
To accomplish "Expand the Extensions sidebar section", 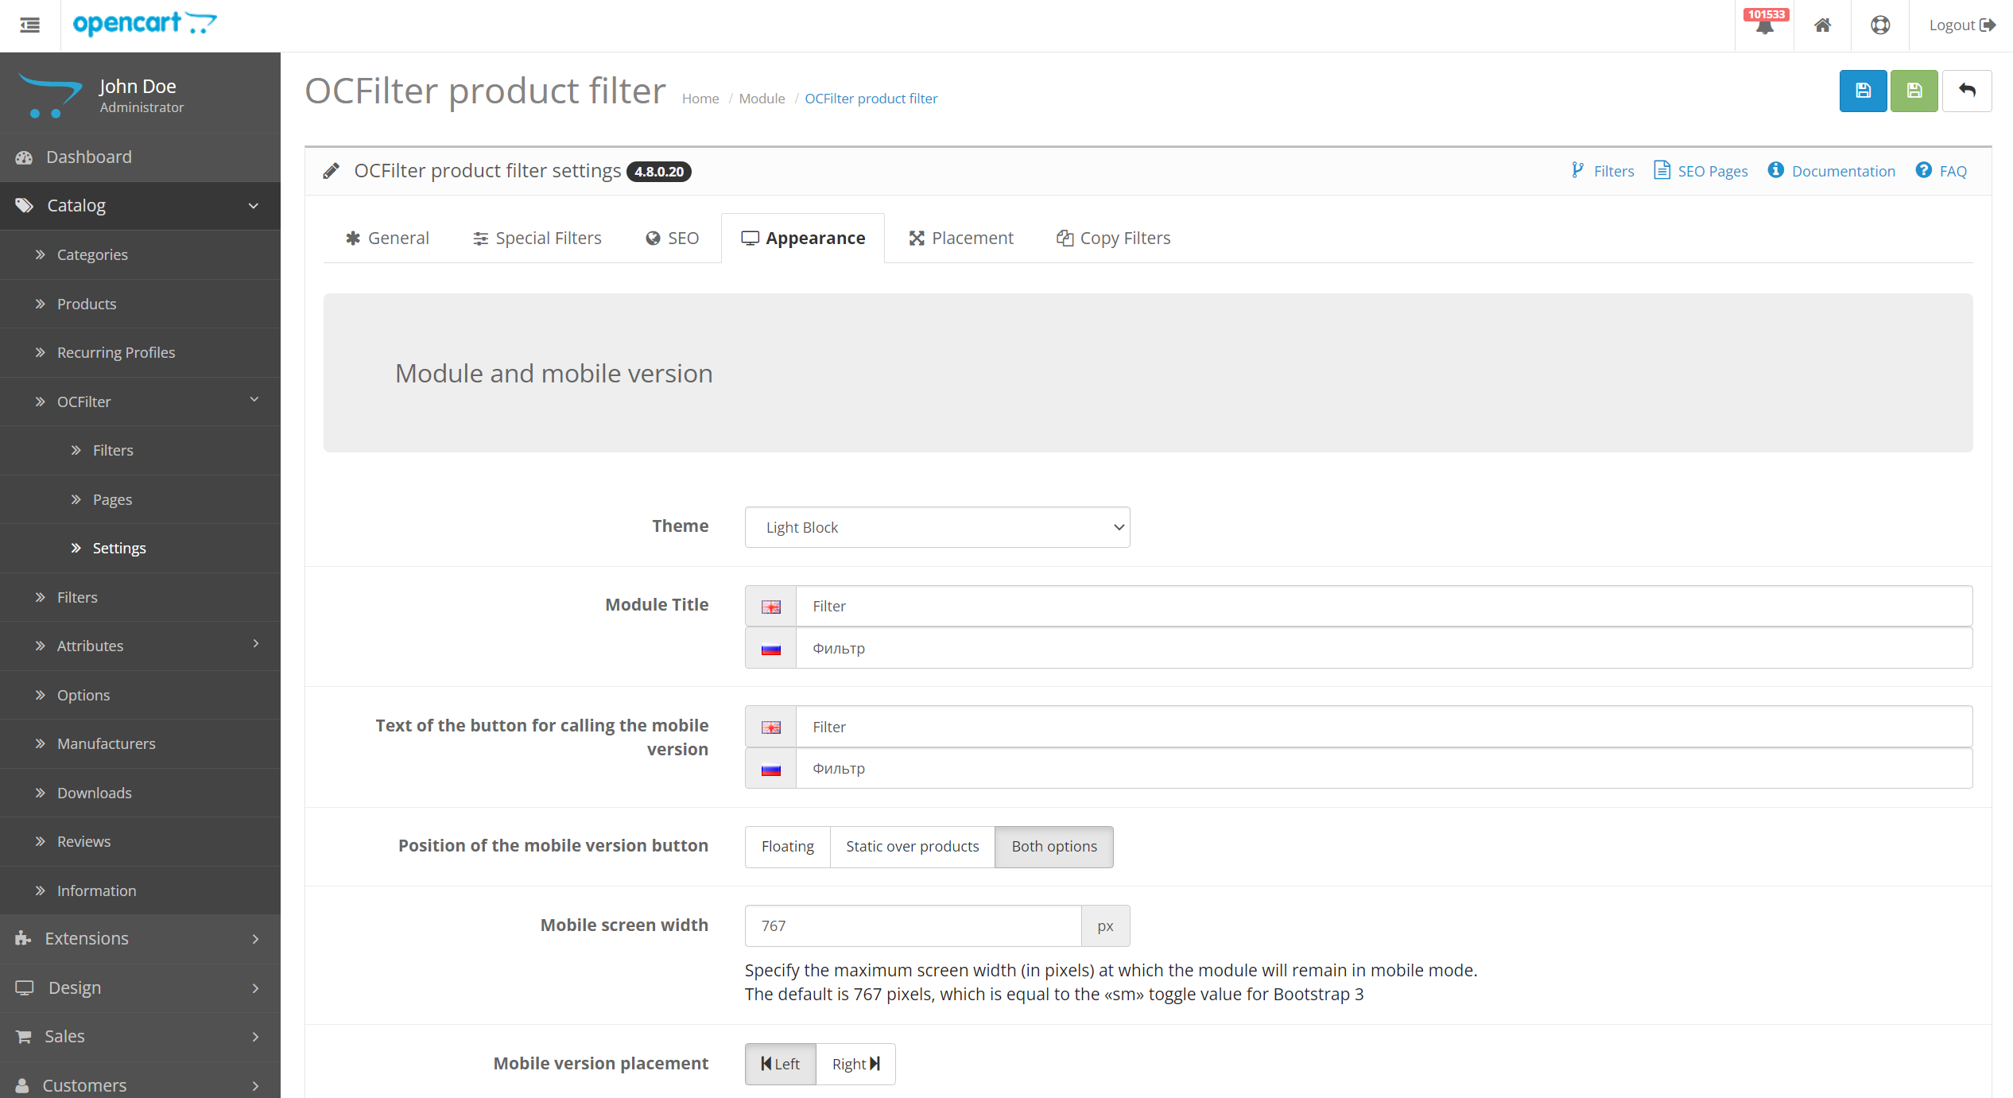I will tap(140, 938).
